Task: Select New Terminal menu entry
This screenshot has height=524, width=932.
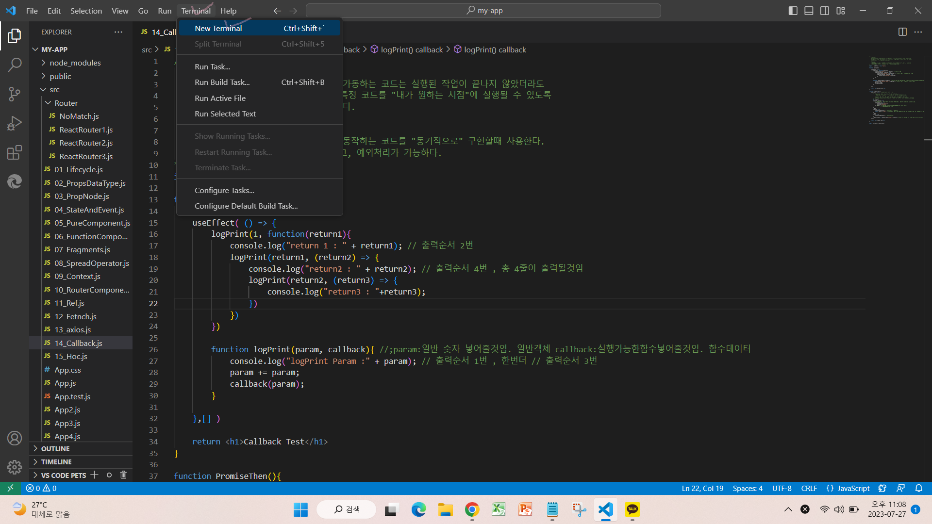Action: 218,28
